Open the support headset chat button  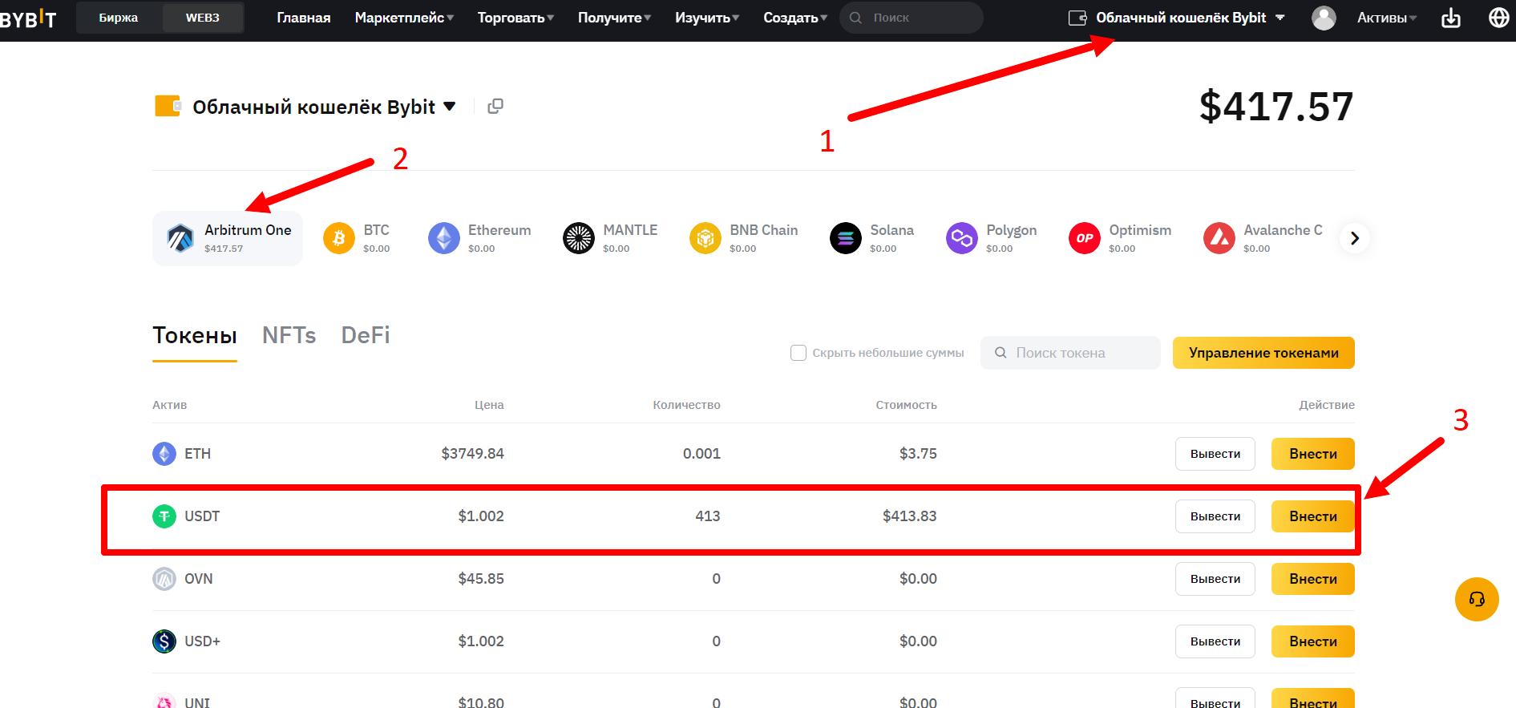(1477, 599)
